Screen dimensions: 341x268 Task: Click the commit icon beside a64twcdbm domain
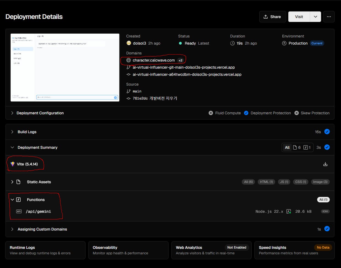point(129,74)
